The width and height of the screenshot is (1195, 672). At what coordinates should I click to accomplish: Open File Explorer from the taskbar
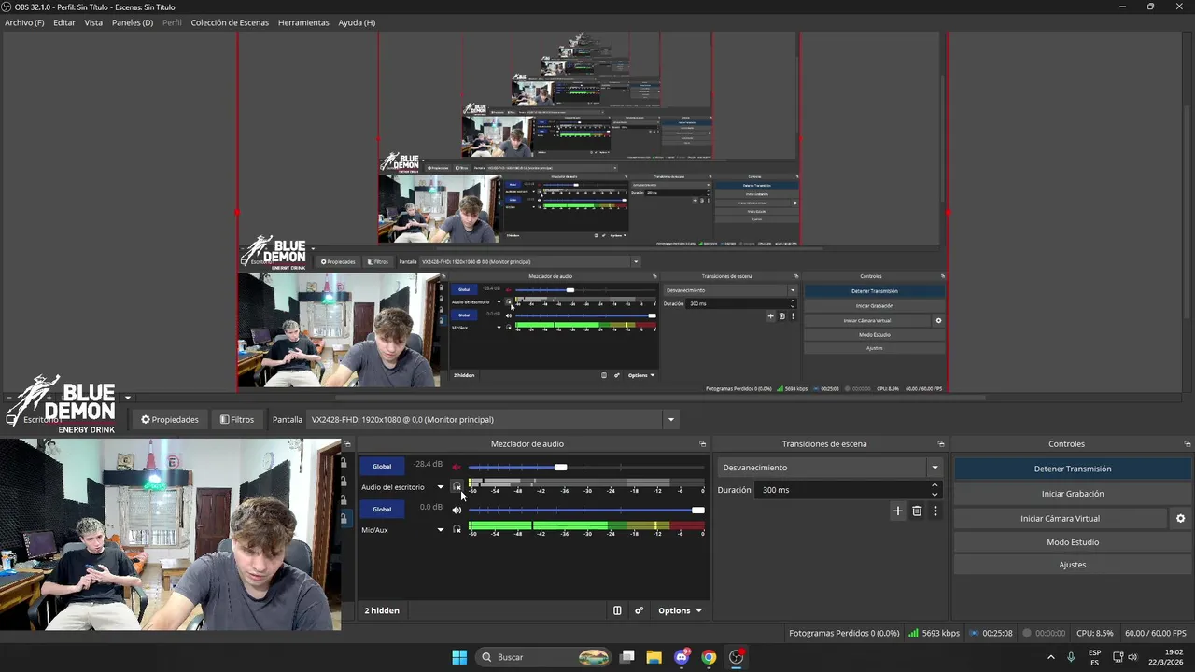pyautogui.click(x=654, y=657)
